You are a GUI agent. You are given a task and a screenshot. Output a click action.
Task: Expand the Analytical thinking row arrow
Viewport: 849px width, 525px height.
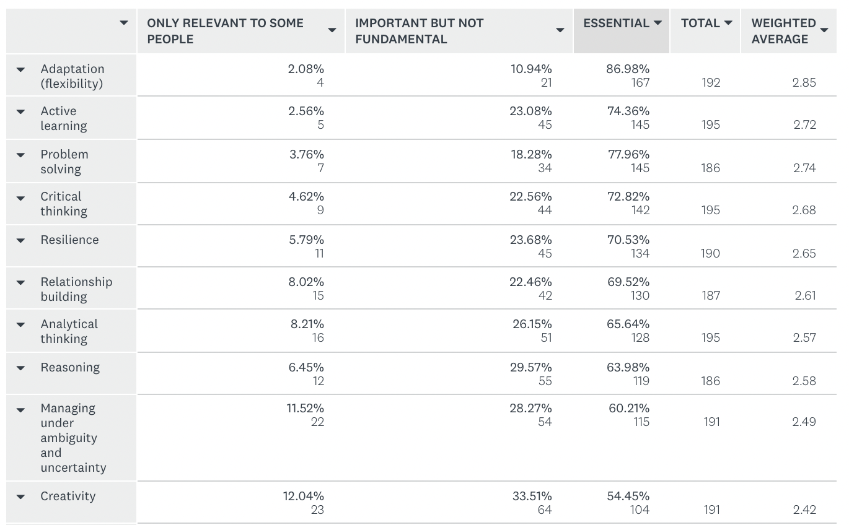[x=21, y=324]
